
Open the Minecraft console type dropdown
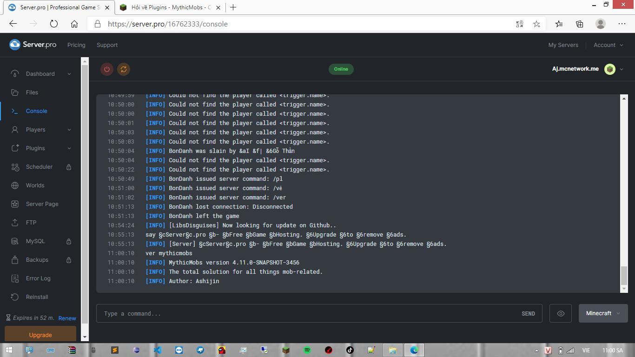[603, 313]
